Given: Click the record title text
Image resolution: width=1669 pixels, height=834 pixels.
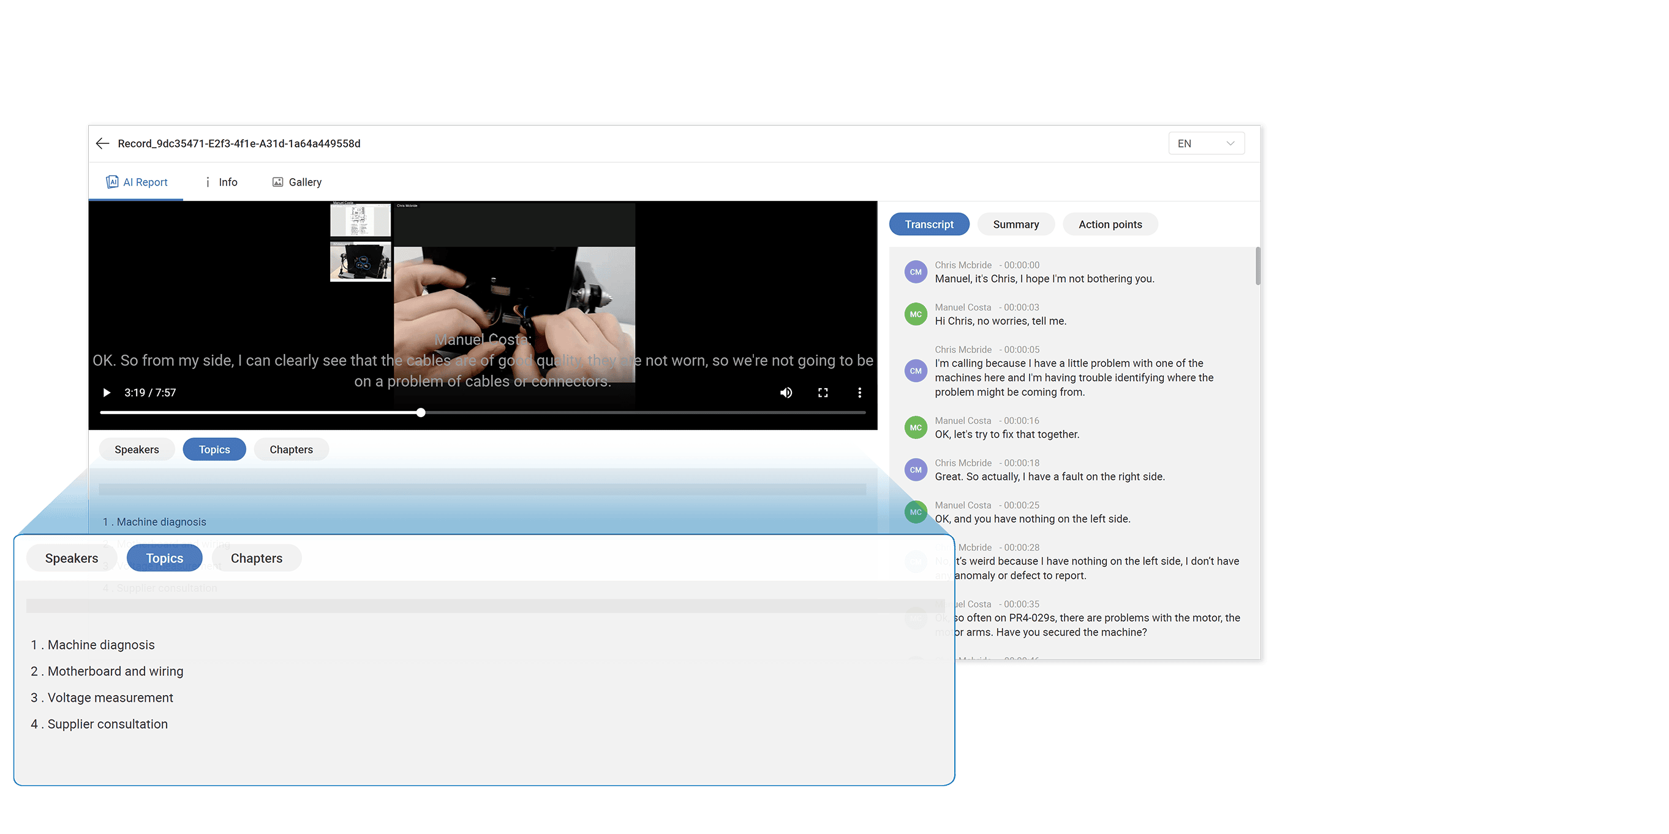Looking at the screenshot, I should click(x=238, y=143).
